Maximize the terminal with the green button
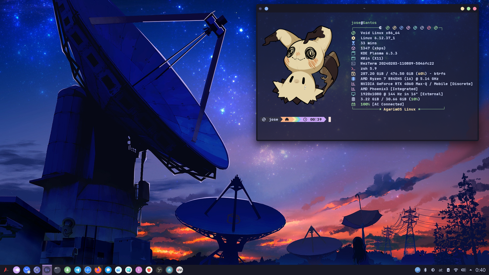This screenshot has width=489, height=275. pos(469,9)
